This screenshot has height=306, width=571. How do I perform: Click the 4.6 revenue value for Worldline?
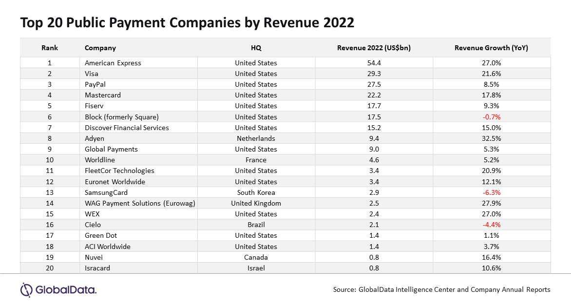(x=374, y=160)
